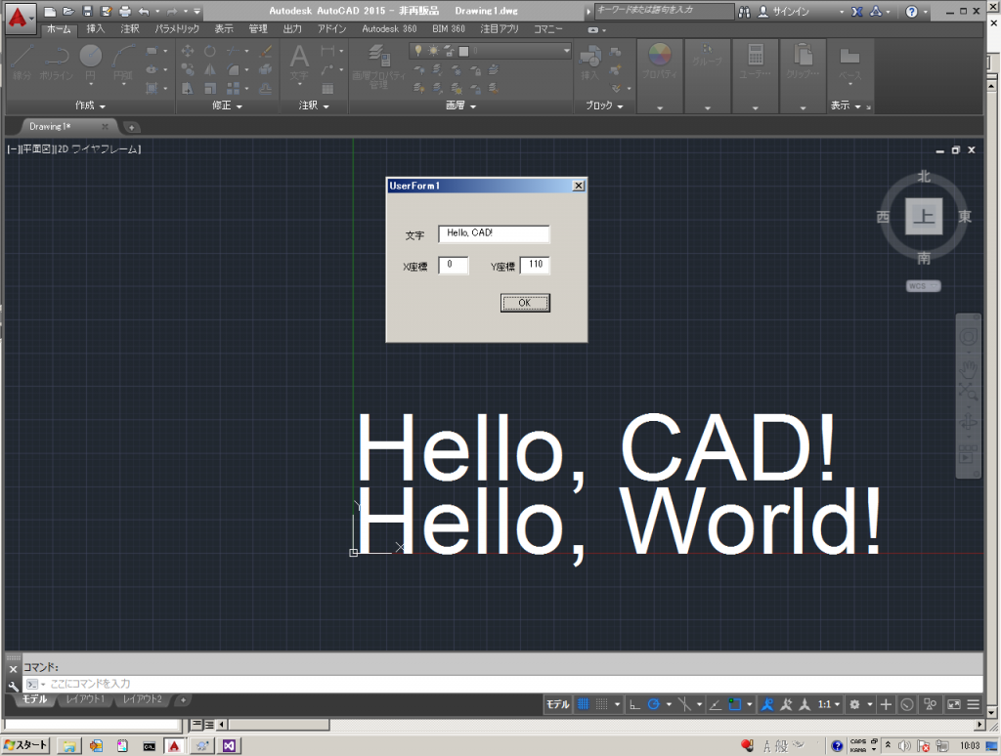
Task: Click the new drawing tab plus button
Action: 131,127
